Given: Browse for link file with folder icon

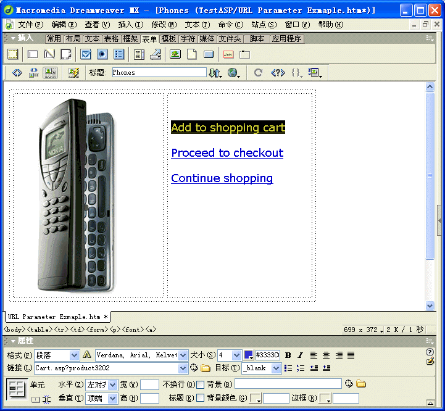Looking at the screenshot, I should coord(205,368).
